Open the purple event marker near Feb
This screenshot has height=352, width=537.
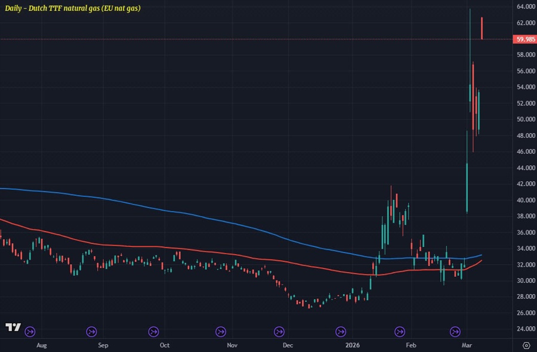(399, 331)
